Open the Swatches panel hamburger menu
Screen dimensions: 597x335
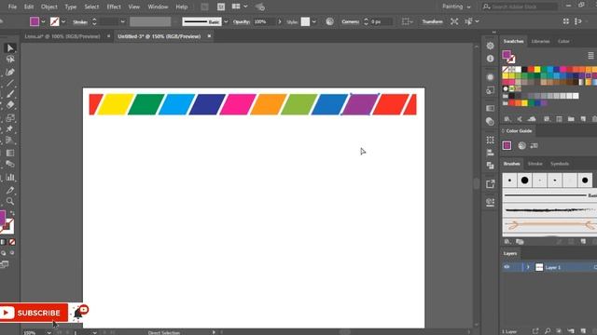click(x=590, y=56)
